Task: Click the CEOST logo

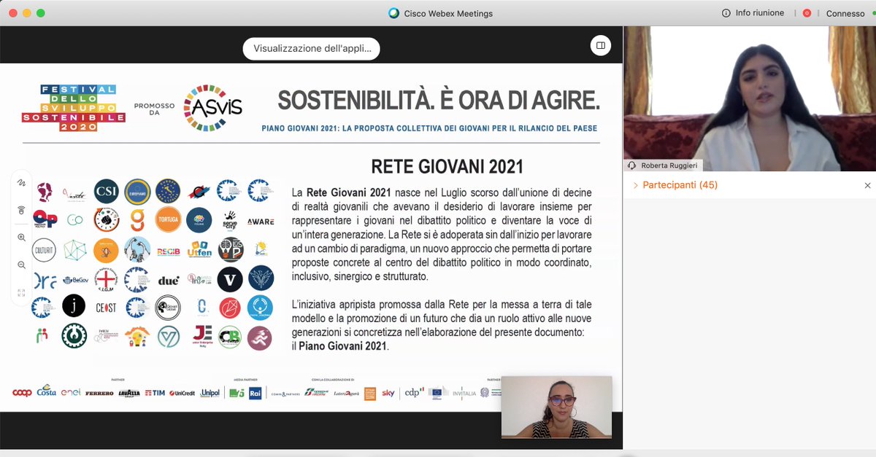Action: point(106,308)
